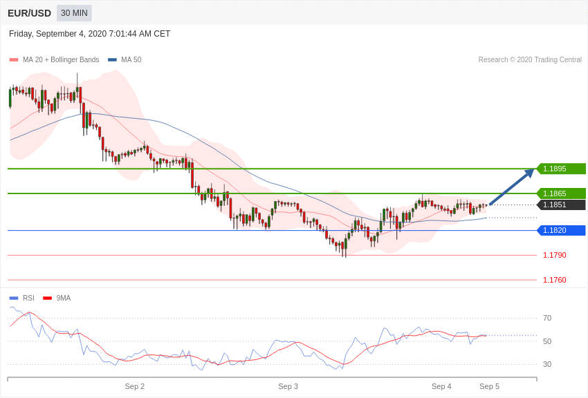
Task: Click the 'Sep 5' date axis label
Action: [489, 386]
